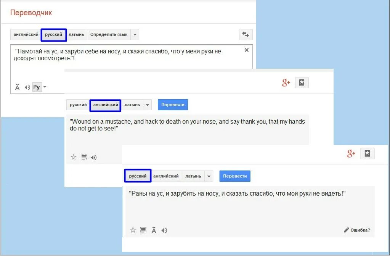The height and width of the screenshot is (256, 390).
Task: Share English translation on Google+
Action: click(x=286, y=82)
